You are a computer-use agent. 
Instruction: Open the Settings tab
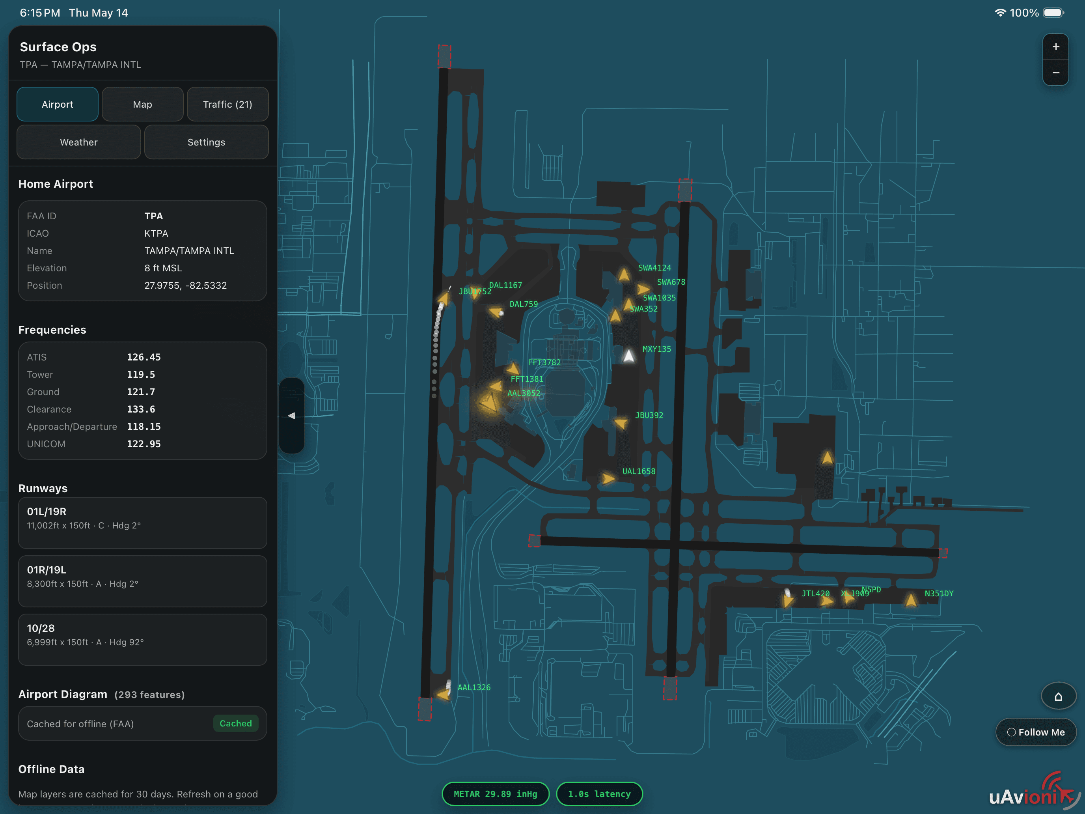pyautogui.click(x=206, y=142)
